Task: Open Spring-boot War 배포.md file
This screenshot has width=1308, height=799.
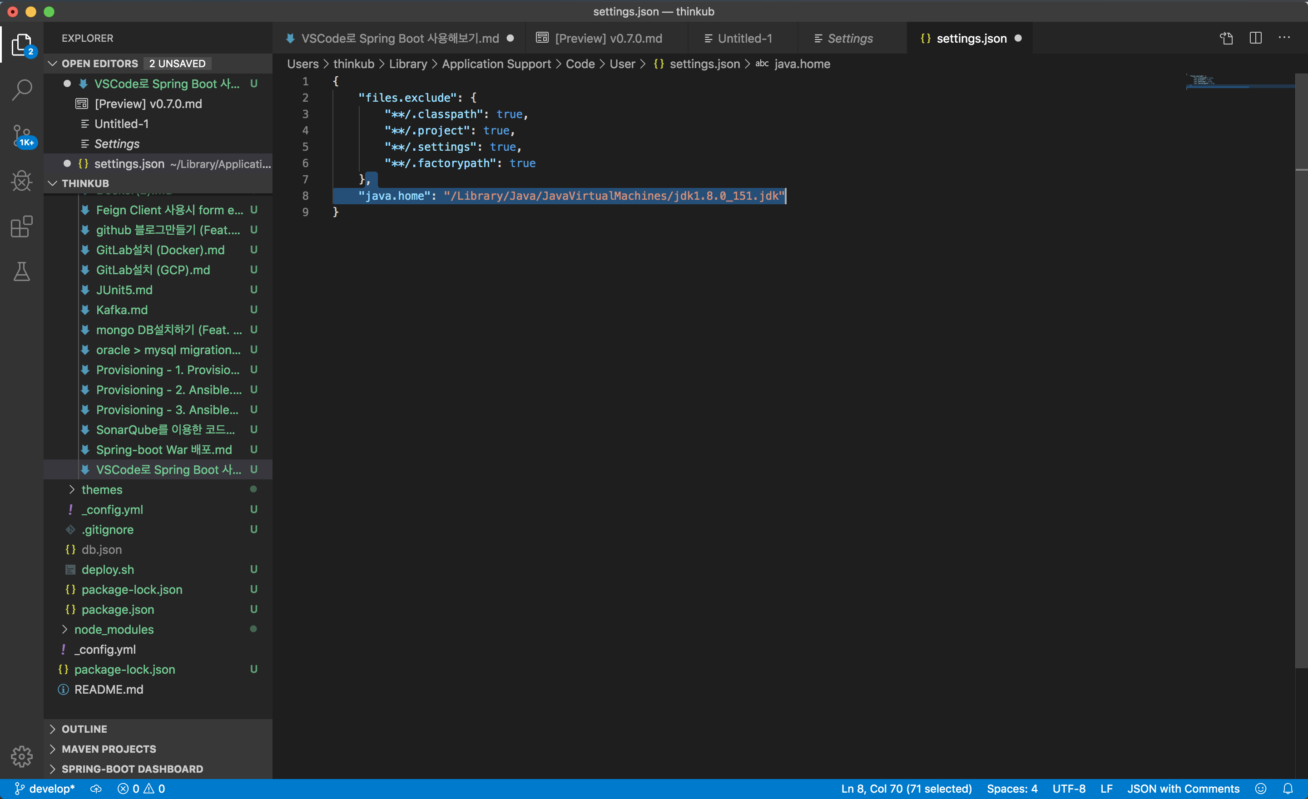Action: click(158, 449)
